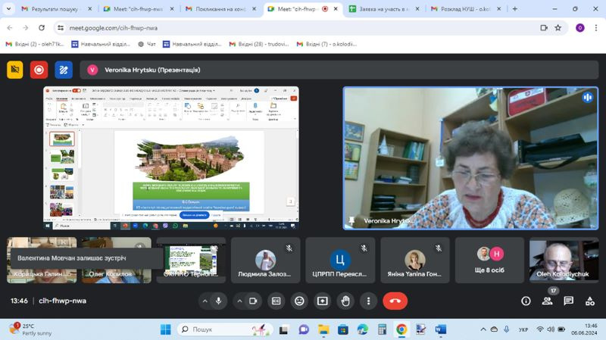Click the red record extension button
Image resolution: width=606 pixels, height=340 pixels.
[x=39, y=70]
